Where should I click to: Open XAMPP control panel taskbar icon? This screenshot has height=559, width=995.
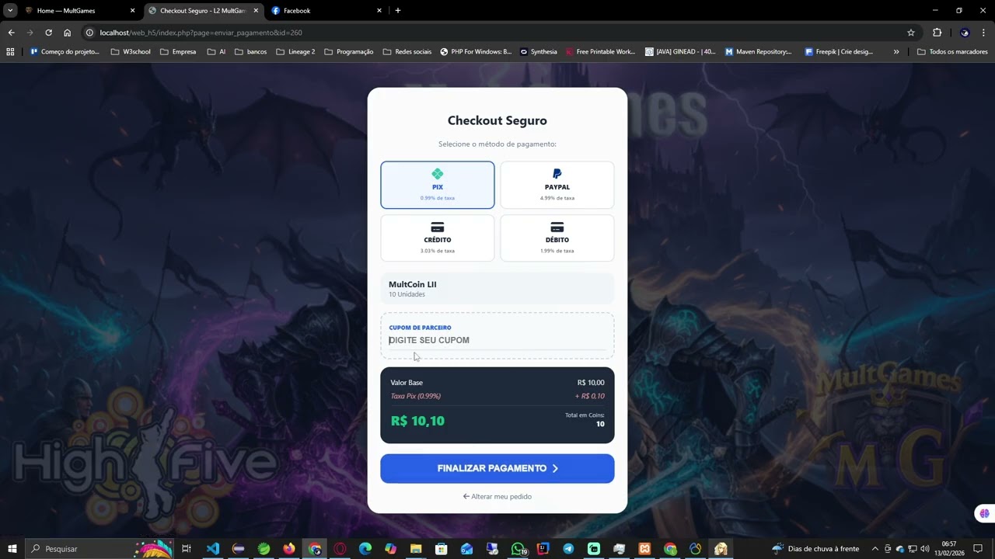pyautogui.click(x=644, y=549)
